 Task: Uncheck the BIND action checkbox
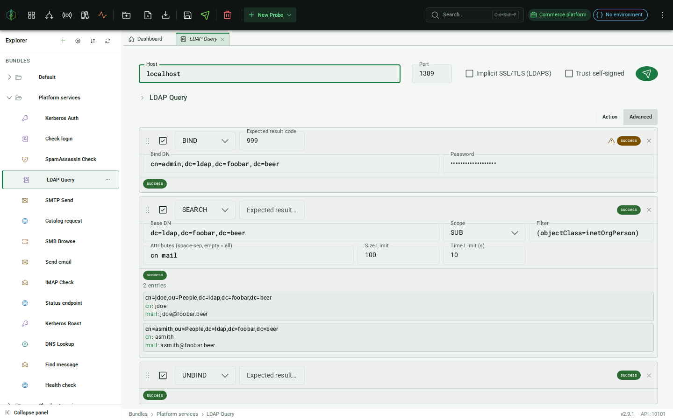tap(163, 140)
